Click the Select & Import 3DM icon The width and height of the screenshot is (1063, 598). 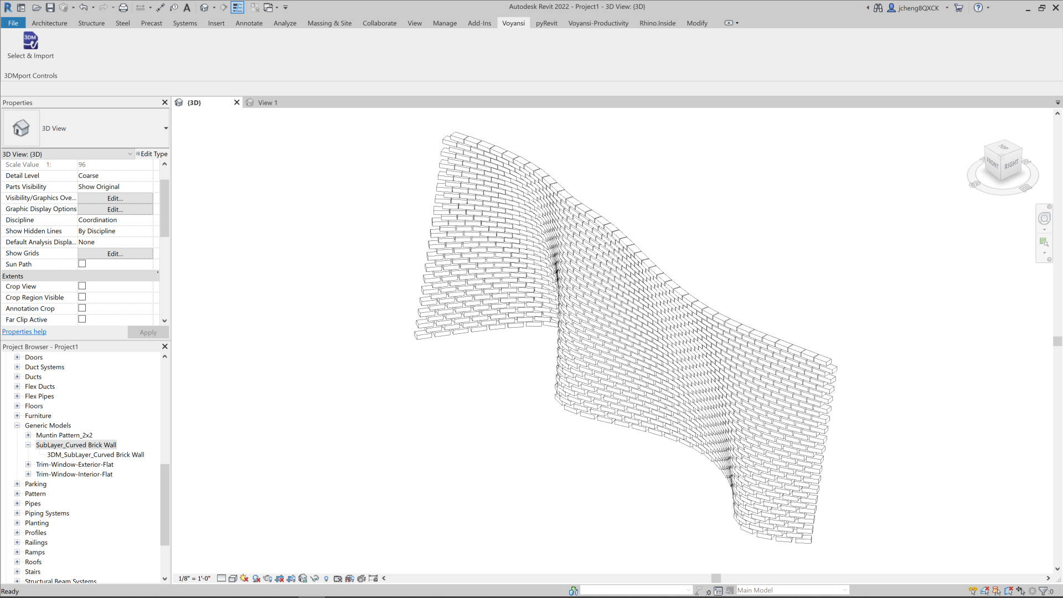point(30,41)
